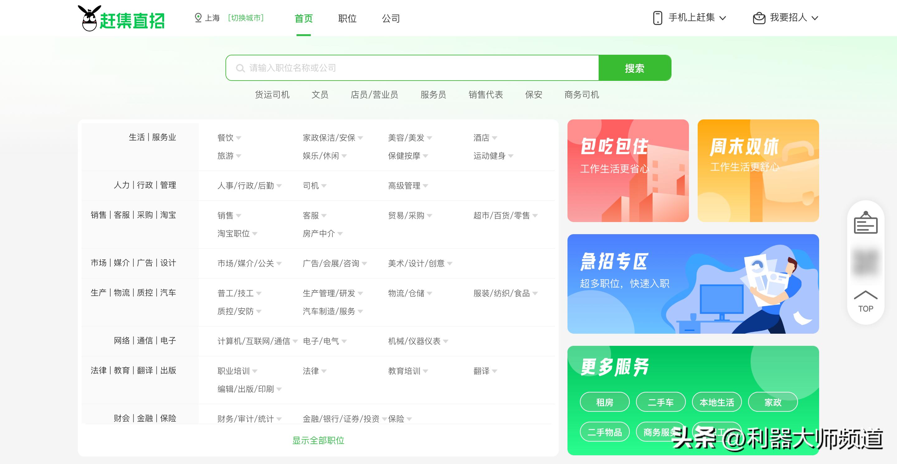The image size is (897, 464).
Task: Expand the 销售 dropdown arrow
Action: click(x=239, y=216)
